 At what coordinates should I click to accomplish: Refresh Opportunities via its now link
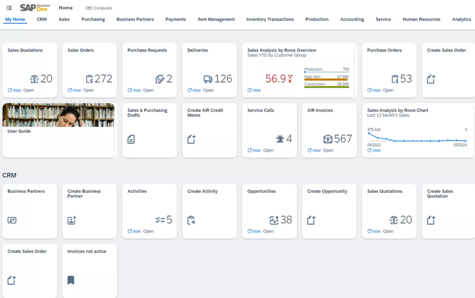coord(254,231)
